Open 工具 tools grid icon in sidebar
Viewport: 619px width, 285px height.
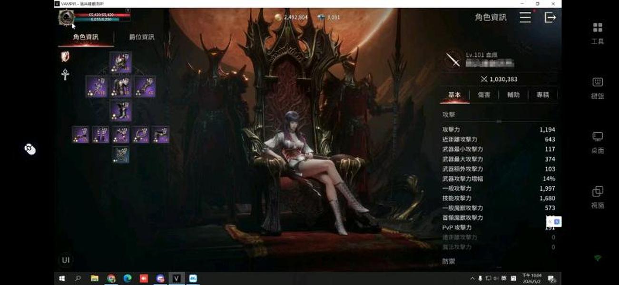(x=598, y=27)
